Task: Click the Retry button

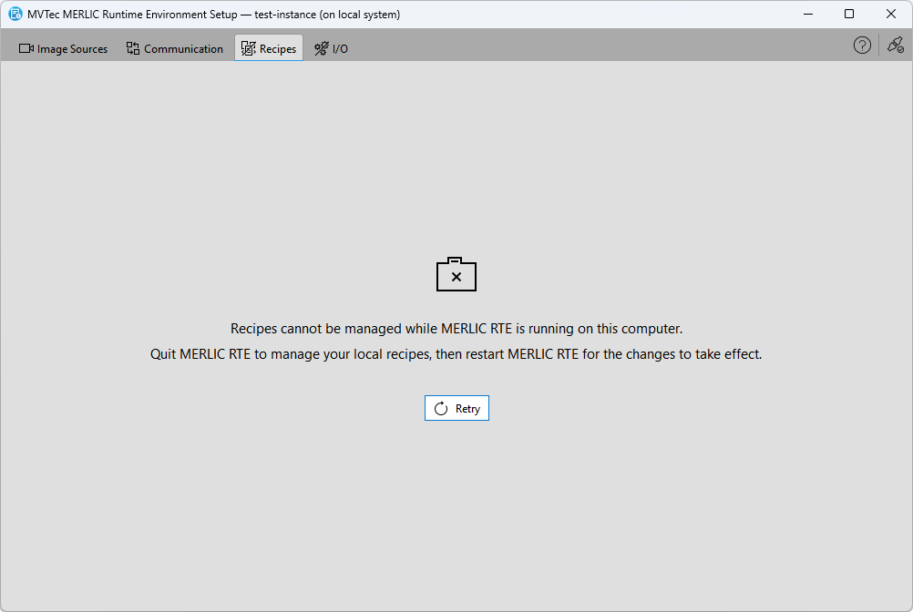Action: coord(456,408)
